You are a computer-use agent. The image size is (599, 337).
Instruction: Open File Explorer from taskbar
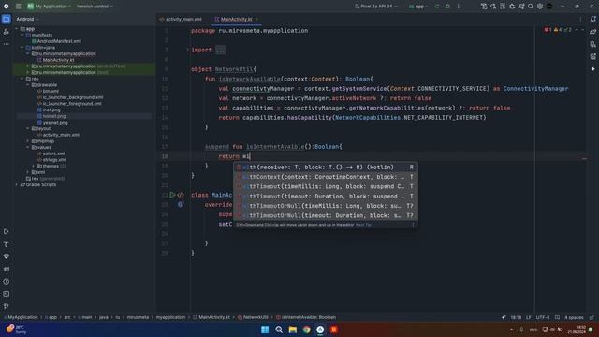click(293, 330)
